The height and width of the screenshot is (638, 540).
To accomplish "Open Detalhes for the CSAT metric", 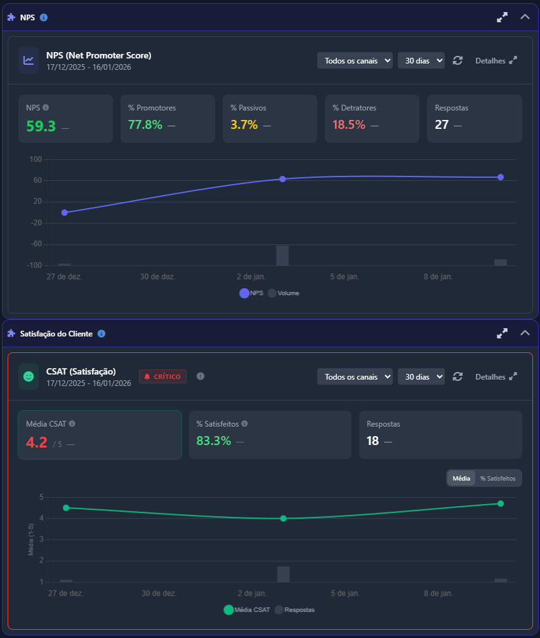I will pos(494,376).
